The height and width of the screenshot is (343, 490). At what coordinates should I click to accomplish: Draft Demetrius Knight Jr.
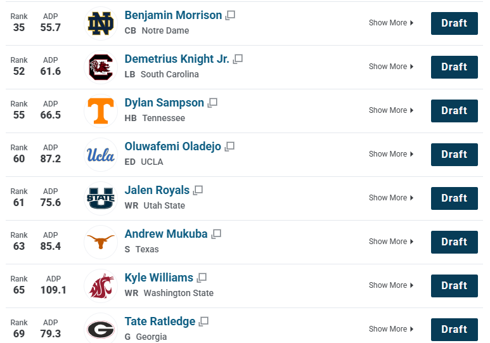(x=454, y=67)
